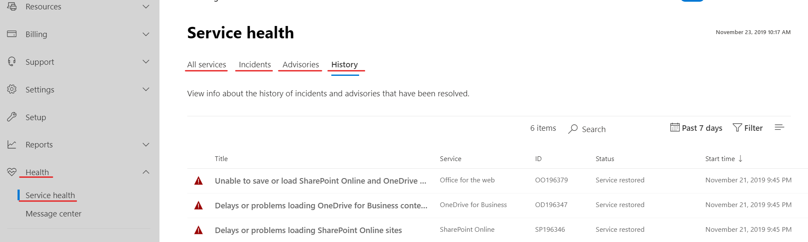Open the list options lines icon

[x=779, y=127]
